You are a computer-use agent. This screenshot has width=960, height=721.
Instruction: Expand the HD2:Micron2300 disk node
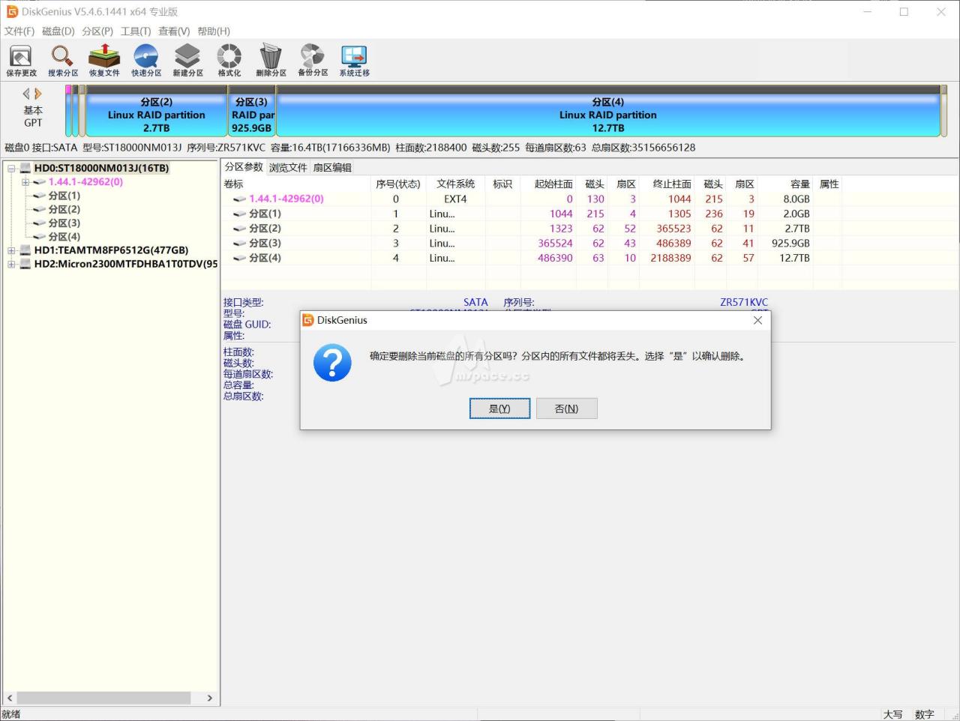click(x=11, y=264)
